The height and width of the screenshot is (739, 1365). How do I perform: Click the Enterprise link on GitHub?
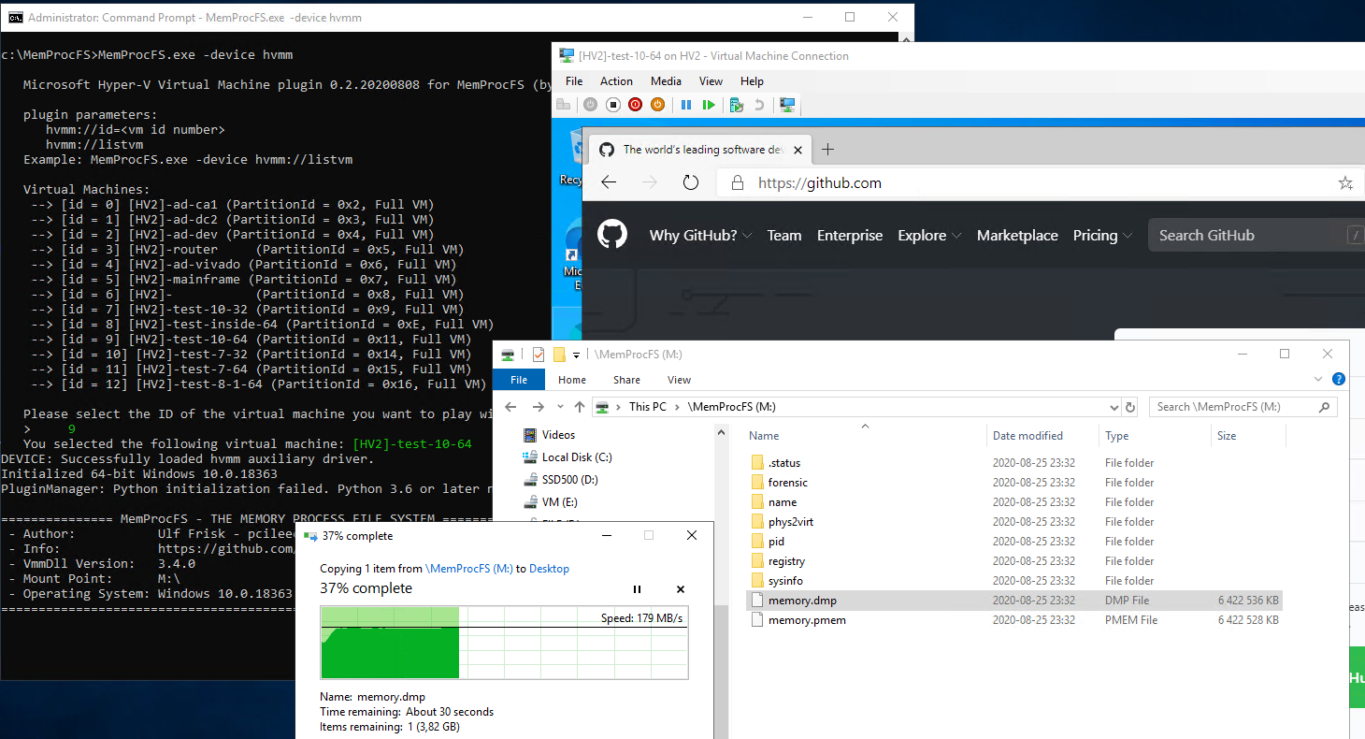850,236
